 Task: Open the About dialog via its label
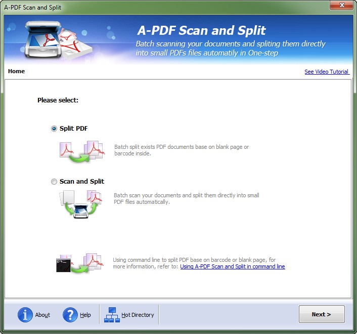pyautogui.click(x=42, y=315)
